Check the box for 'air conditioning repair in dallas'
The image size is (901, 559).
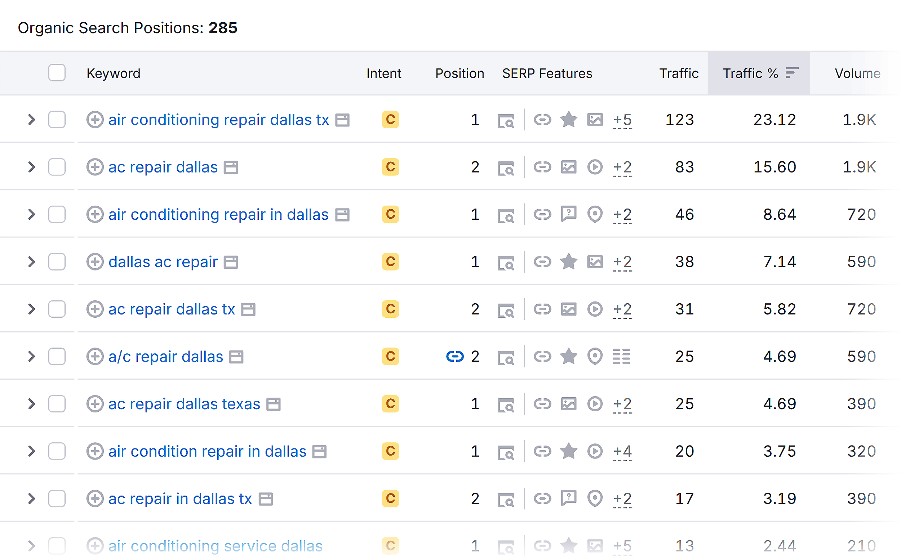click(x=57, y=214)
